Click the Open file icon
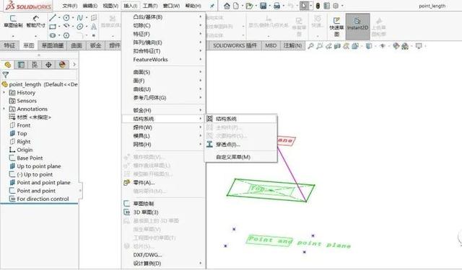Image resolution: width=462 pixels, height=270 pixels. (x=249, y=6)
